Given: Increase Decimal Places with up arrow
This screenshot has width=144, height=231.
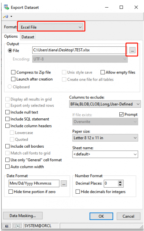Looking at the screenshot, I should coord(120,182).
